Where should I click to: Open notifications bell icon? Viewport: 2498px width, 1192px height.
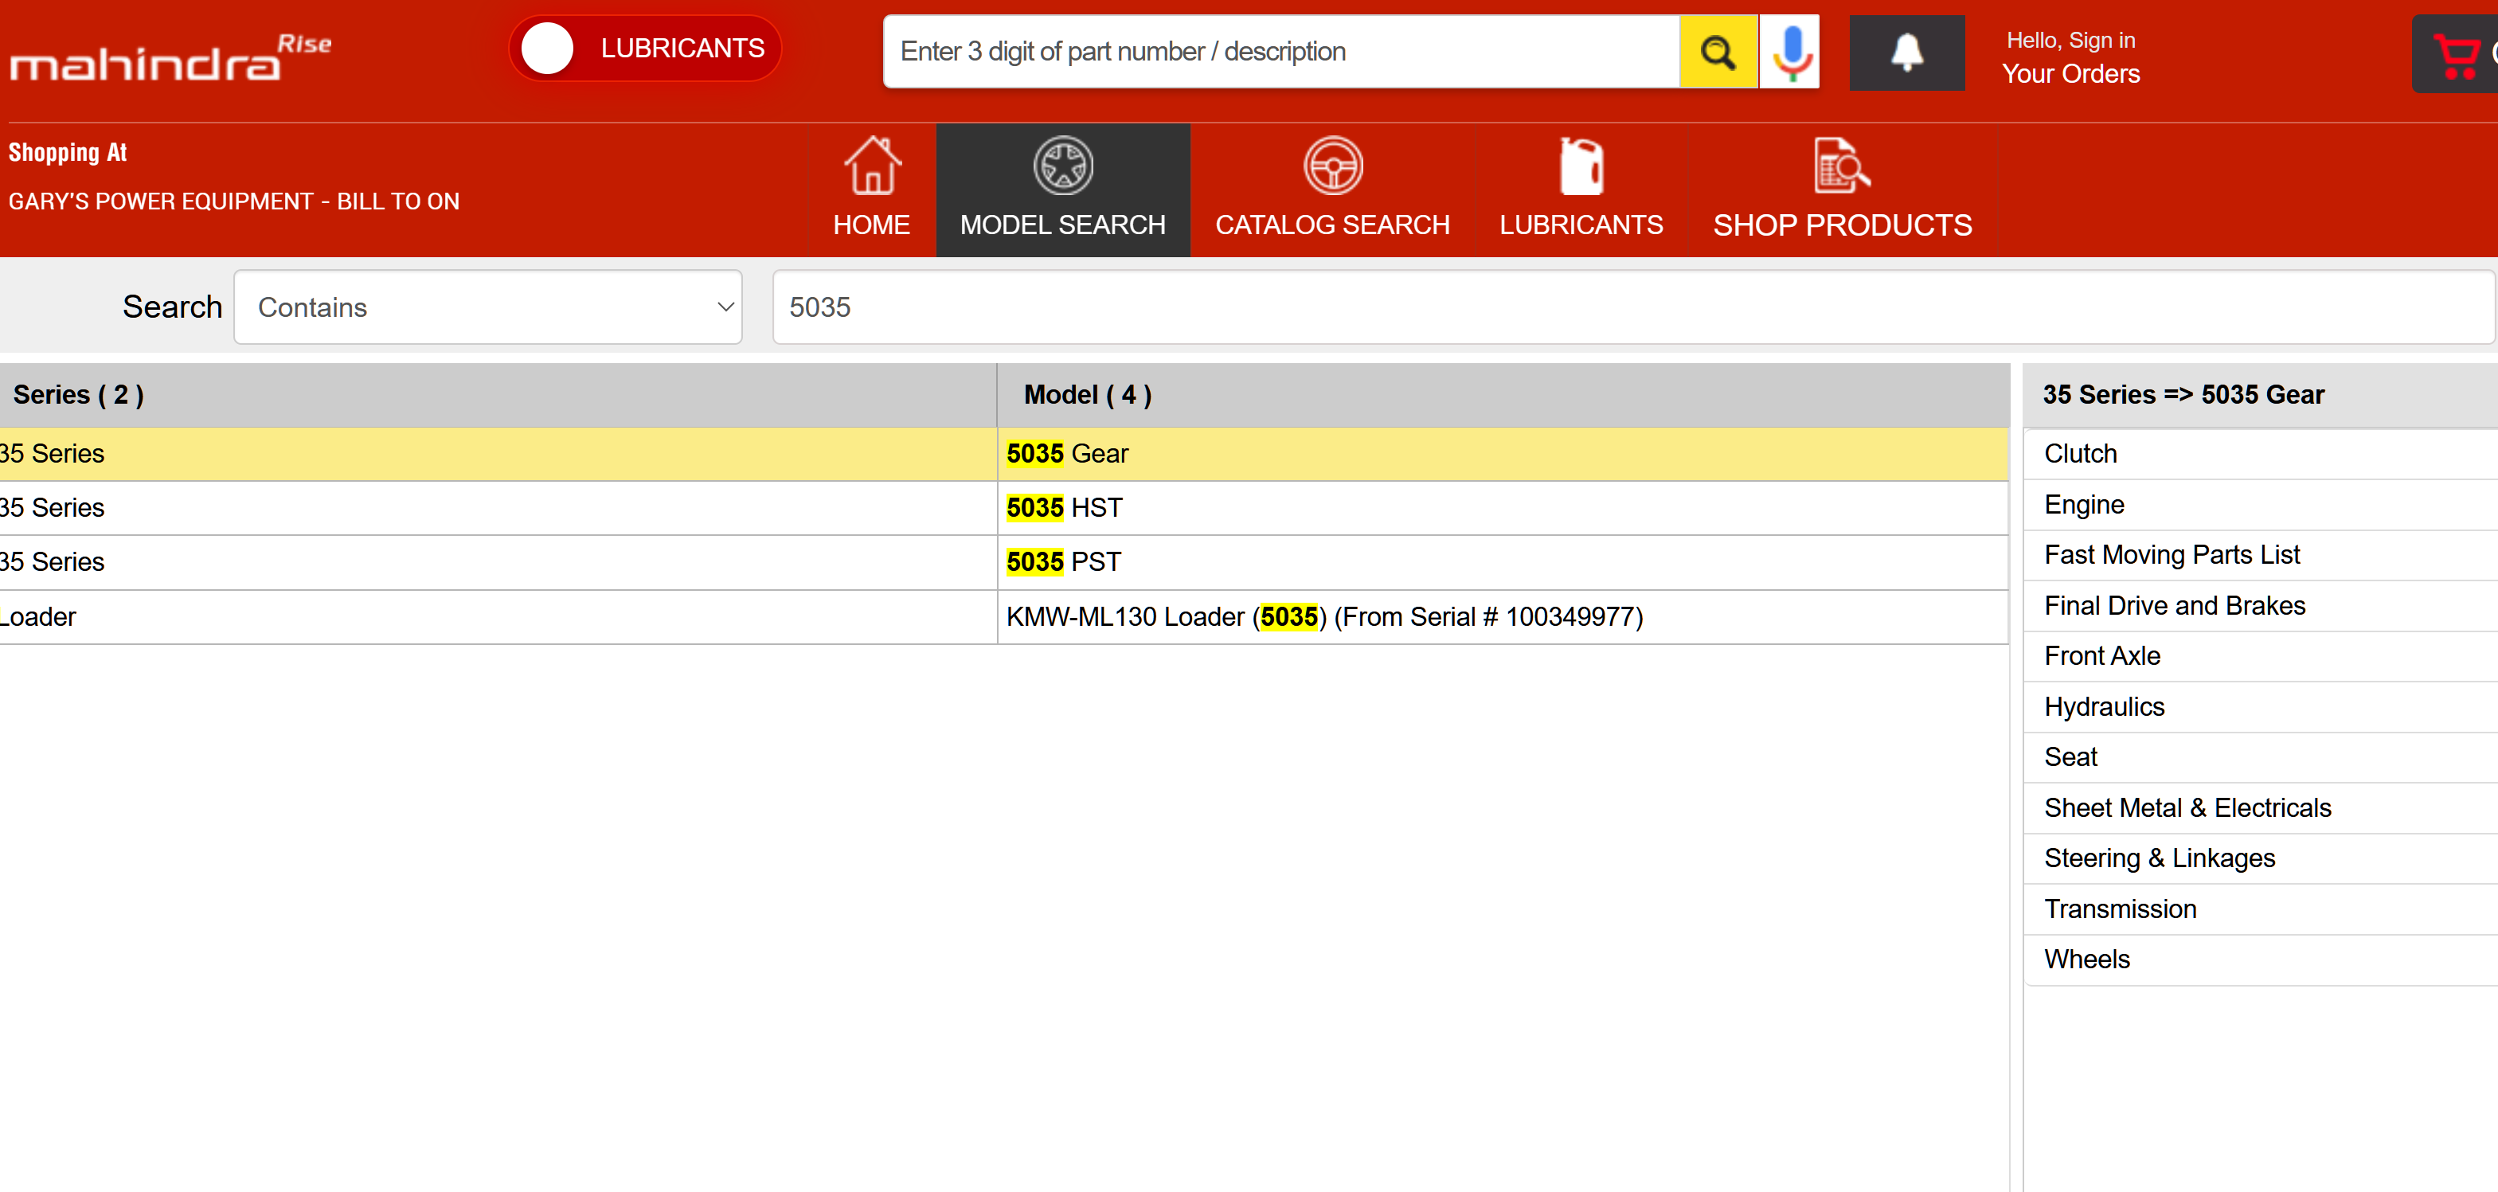point(1906,53)
